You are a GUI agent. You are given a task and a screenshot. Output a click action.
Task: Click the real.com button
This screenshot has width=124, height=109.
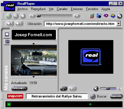pos(116,96)
